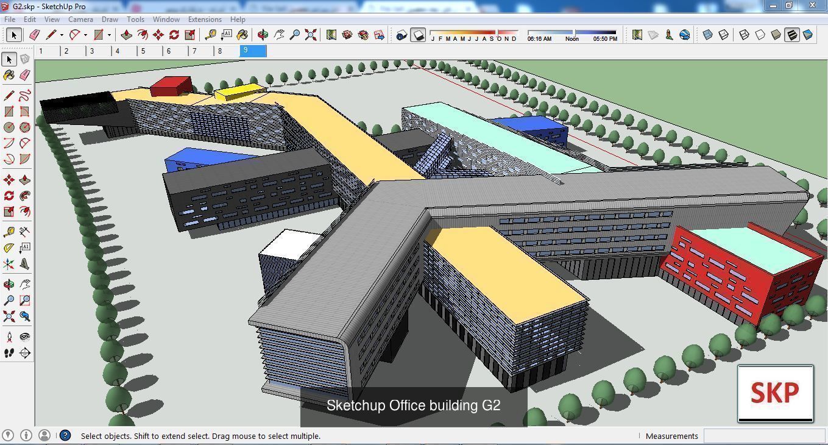The width and height of the screenshot is (828, 445).
Task: Select the Freehand tool in left toolbar
Action: pyautogui.click(x=25, y=96)
